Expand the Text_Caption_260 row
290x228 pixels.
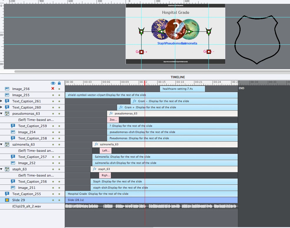click(1, 107)
